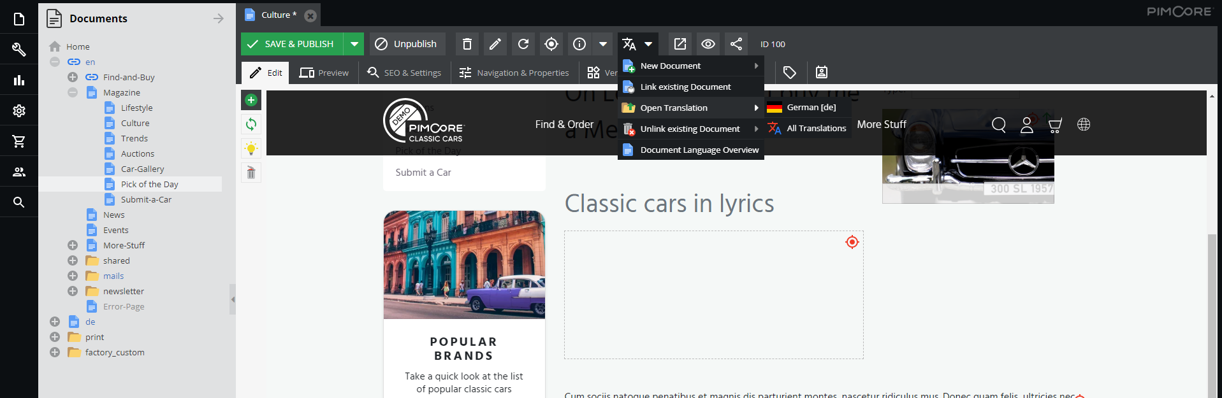Screen dimensions: 1222x398
Task: Expand the newsletter folder node
Action: coord(73,291)
